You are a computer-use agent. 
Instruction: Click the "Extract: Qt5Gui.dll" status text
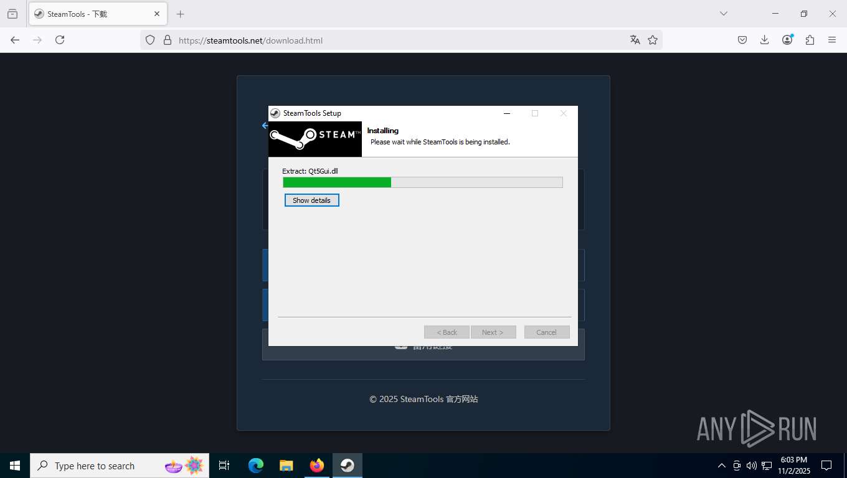tap(310, 171)
